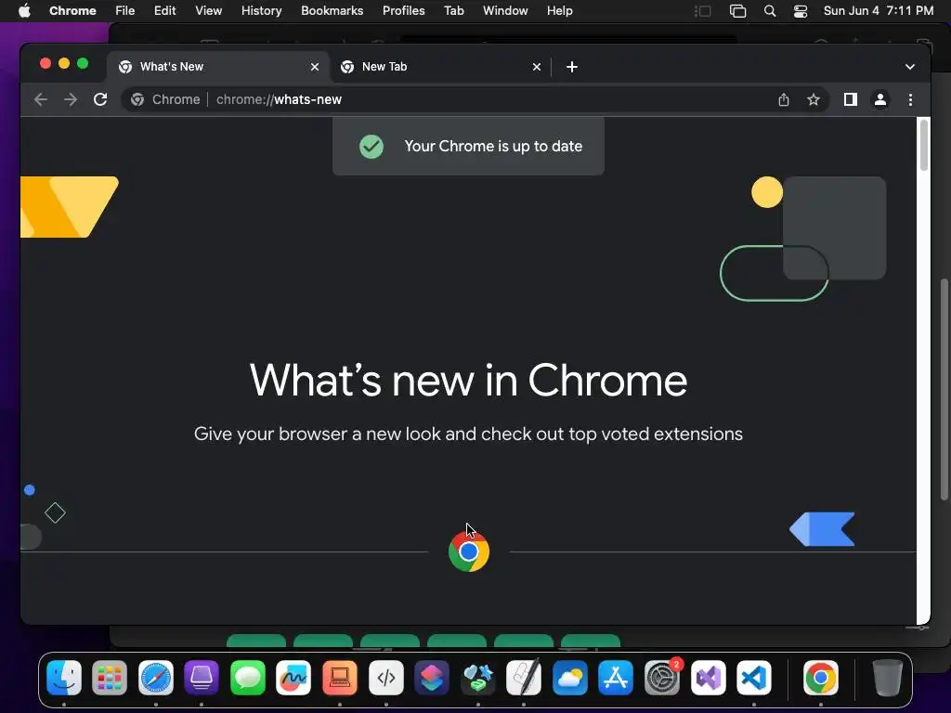Open Messages from the Dock
951x713 pixels.
(247, 678)
